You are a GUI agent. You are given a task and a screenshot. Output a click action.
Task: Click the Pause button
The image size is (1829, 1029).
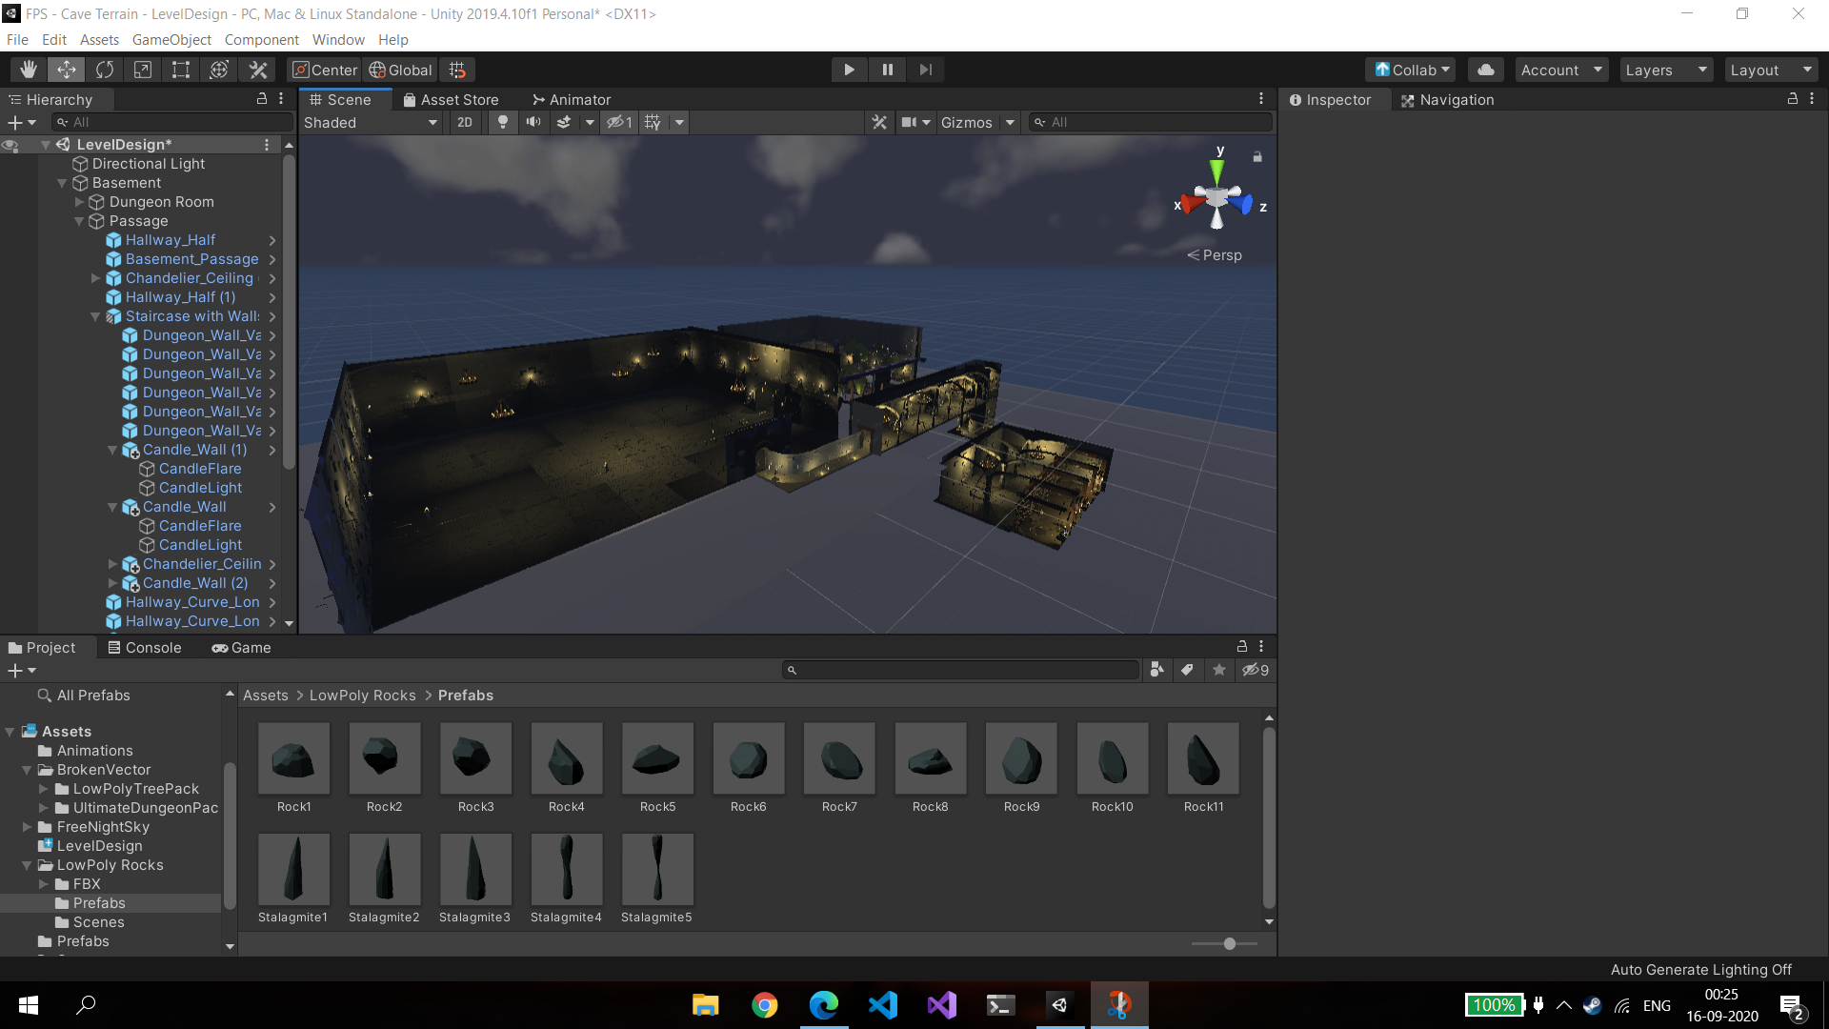tap(887, 70)
